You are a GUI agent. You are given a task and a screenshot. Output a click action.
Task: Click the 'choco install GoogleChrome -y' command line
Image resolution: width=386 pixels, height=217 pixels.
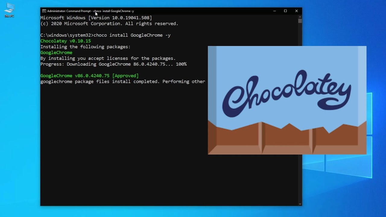(x=106, y=35)
